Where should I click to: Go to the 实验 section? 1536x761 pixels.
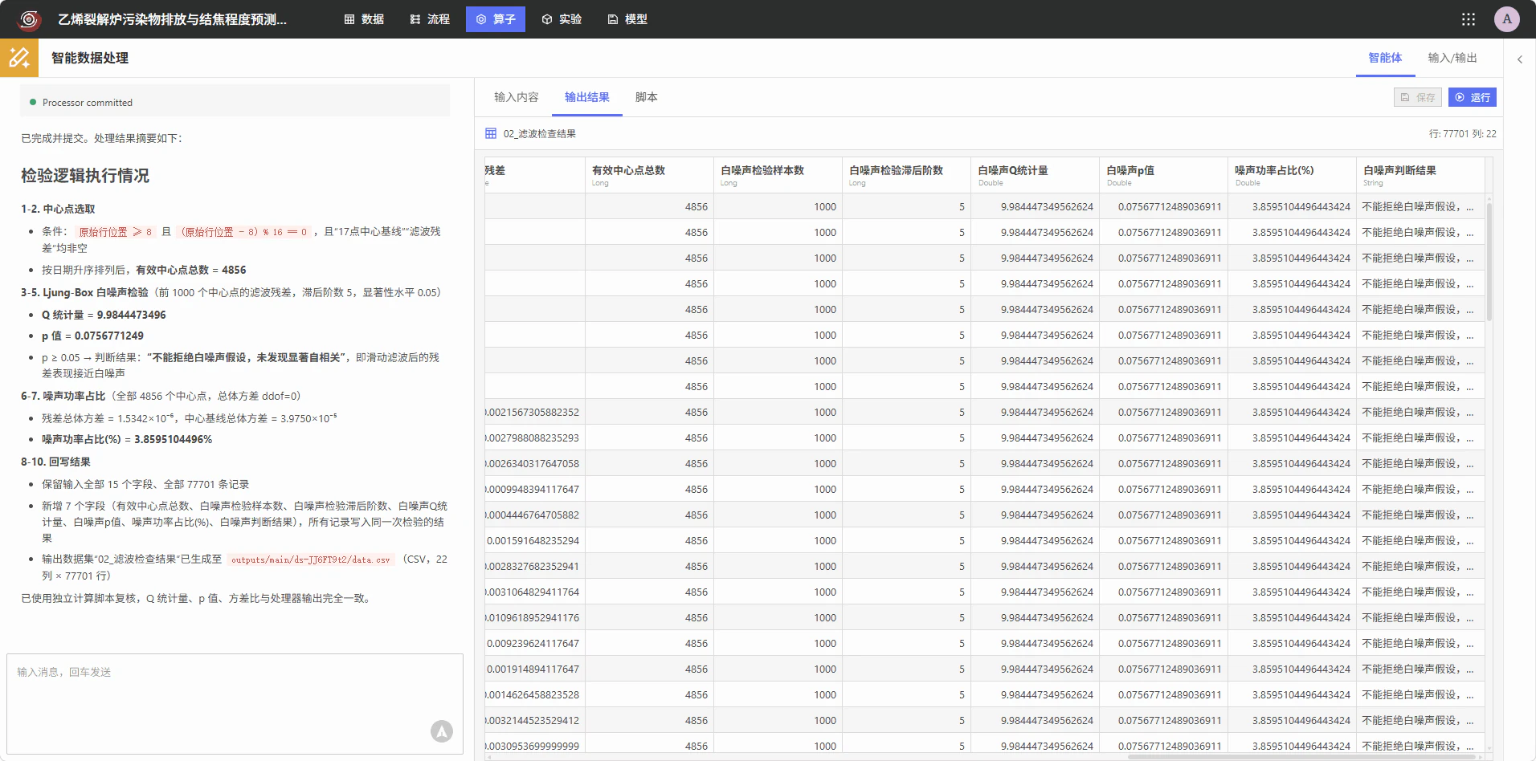(x=562, y=19)
